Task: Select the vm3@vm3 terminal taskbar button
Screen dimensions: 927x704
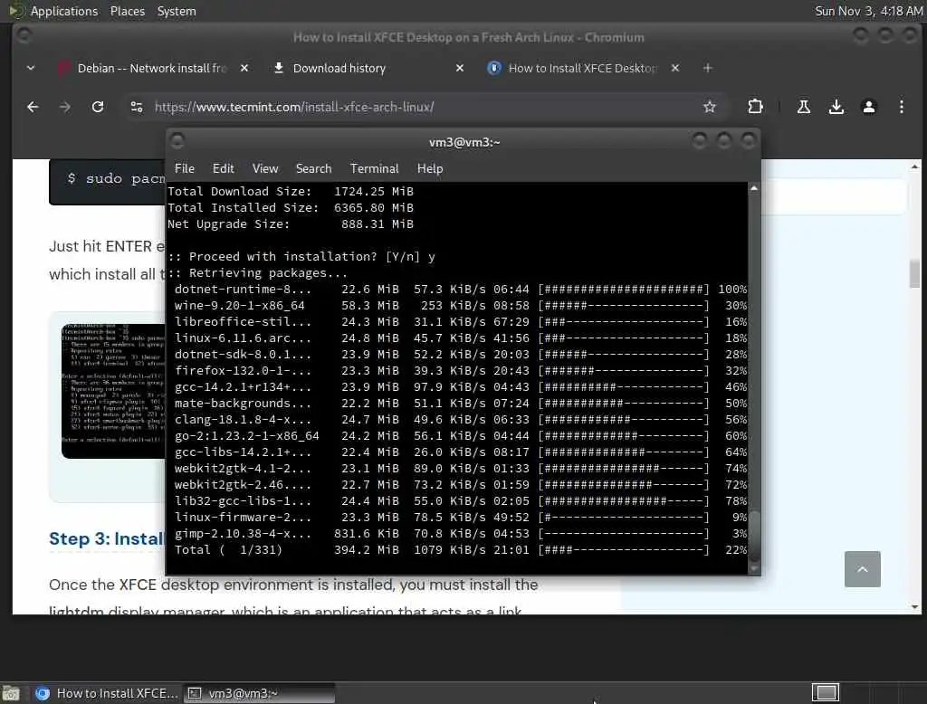Action: (259, 693)
